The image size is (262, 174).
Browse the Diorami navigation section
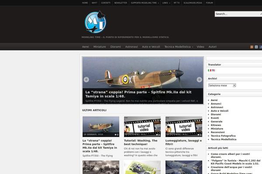[115, 47]
